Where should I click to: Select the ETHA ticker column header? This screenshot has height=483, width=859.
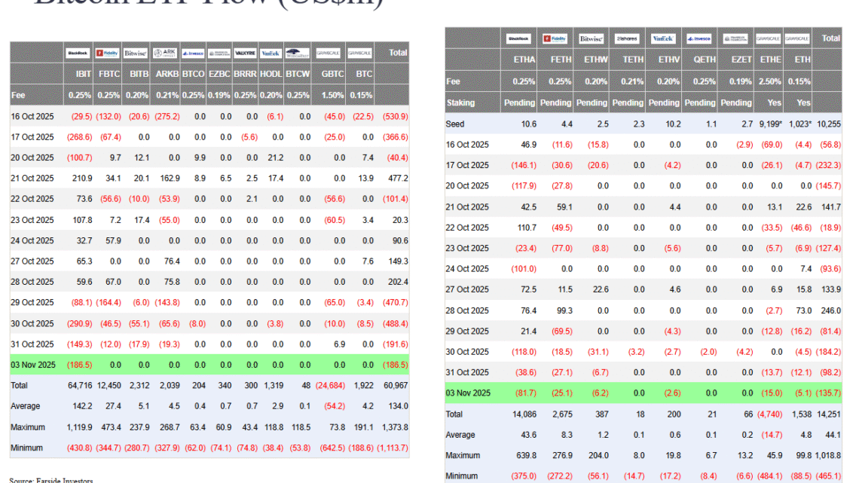pyautogui.click(x=524, y=60)
